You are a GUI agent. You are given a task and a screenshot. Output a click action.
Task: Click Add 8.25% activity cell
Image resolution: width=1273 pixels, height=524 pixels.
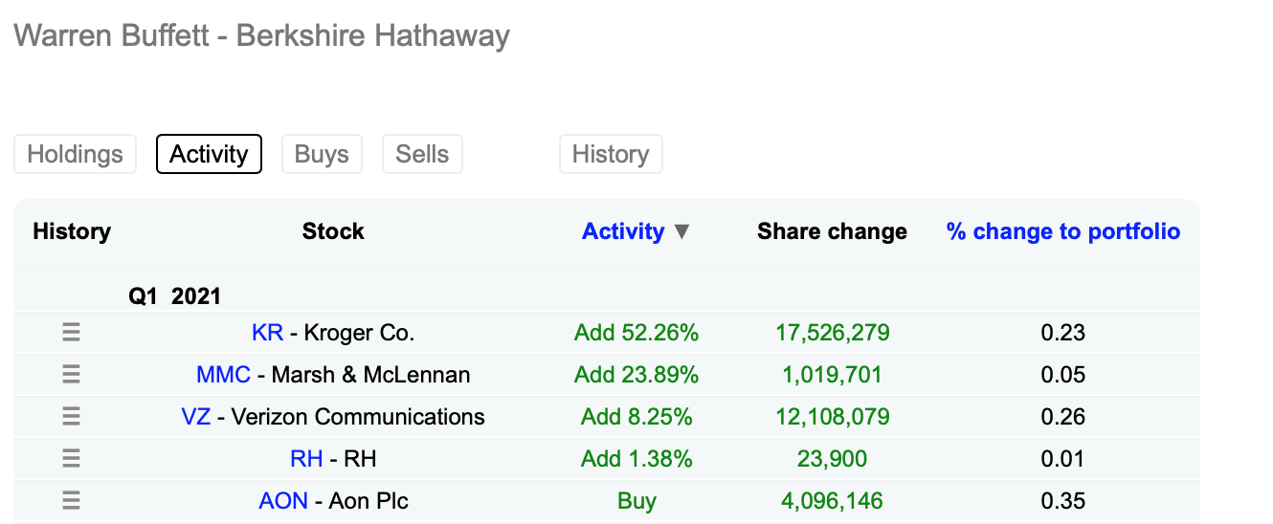tap(636, 417)
